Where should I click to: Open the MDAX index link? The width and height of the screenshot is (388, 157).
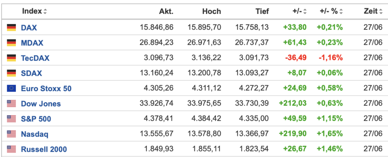pos(32,43)
